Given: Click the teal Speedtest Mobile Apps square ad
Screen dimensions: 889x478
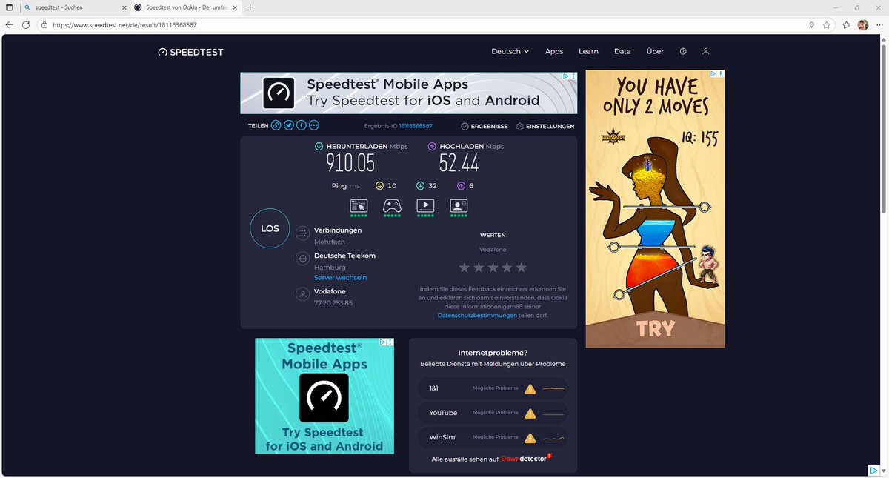Looking at the screenshot, I should [x=324, y=396].
